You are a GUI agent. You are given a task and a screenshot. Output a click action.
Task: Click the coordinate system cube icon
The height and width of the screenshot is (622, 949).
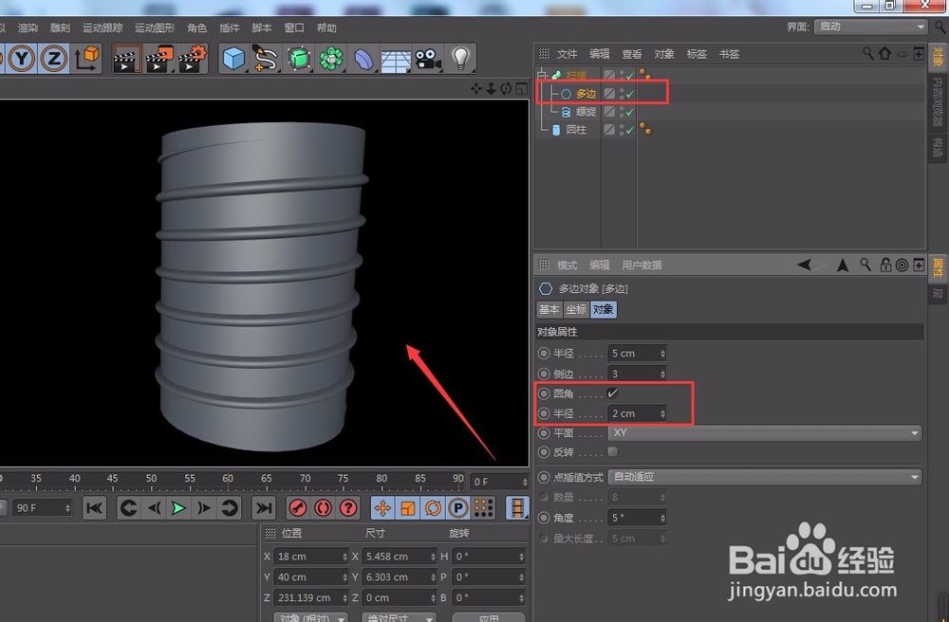click(x=86, y=59)
